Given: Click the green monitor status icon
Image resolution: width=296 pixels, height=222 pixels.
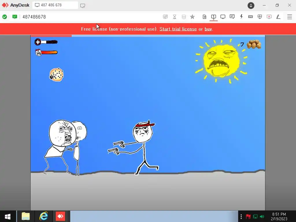Looking at the screenshot, I should [x=14, y=17].
